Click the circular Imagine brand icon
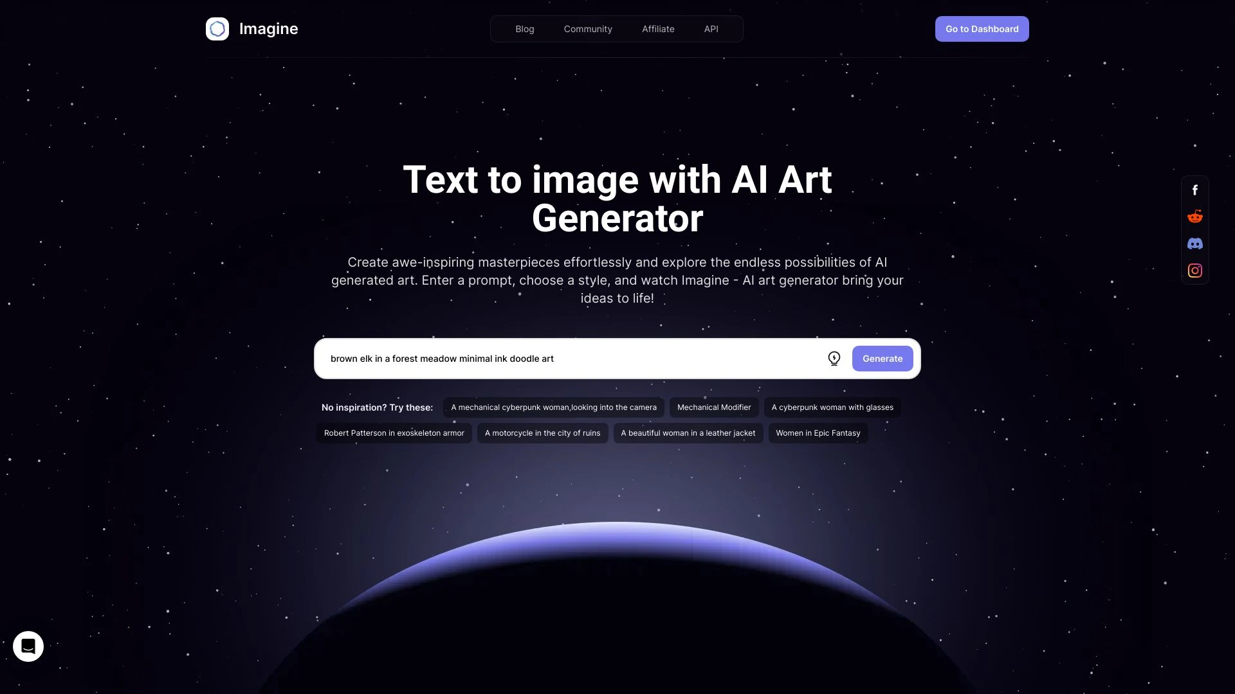The height and width of the screenshot is (694, 1235). (x=217, y=29)
